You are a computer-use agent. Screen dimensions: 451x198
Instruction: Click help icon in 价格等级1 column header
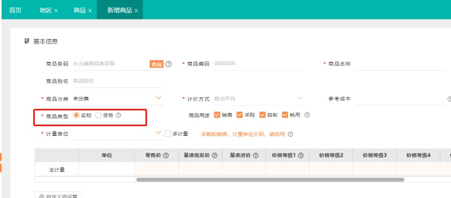(301, 156)
